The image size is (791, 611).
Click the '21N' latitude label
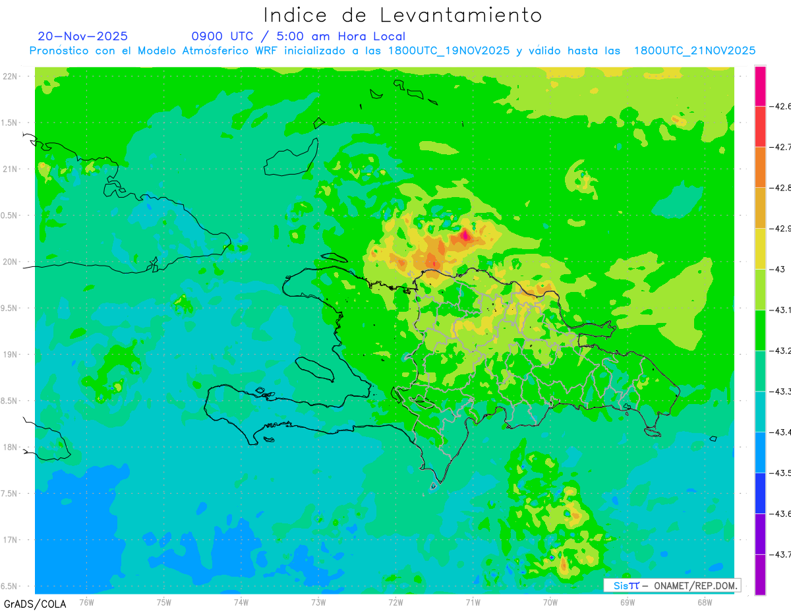tap(9, 169)
